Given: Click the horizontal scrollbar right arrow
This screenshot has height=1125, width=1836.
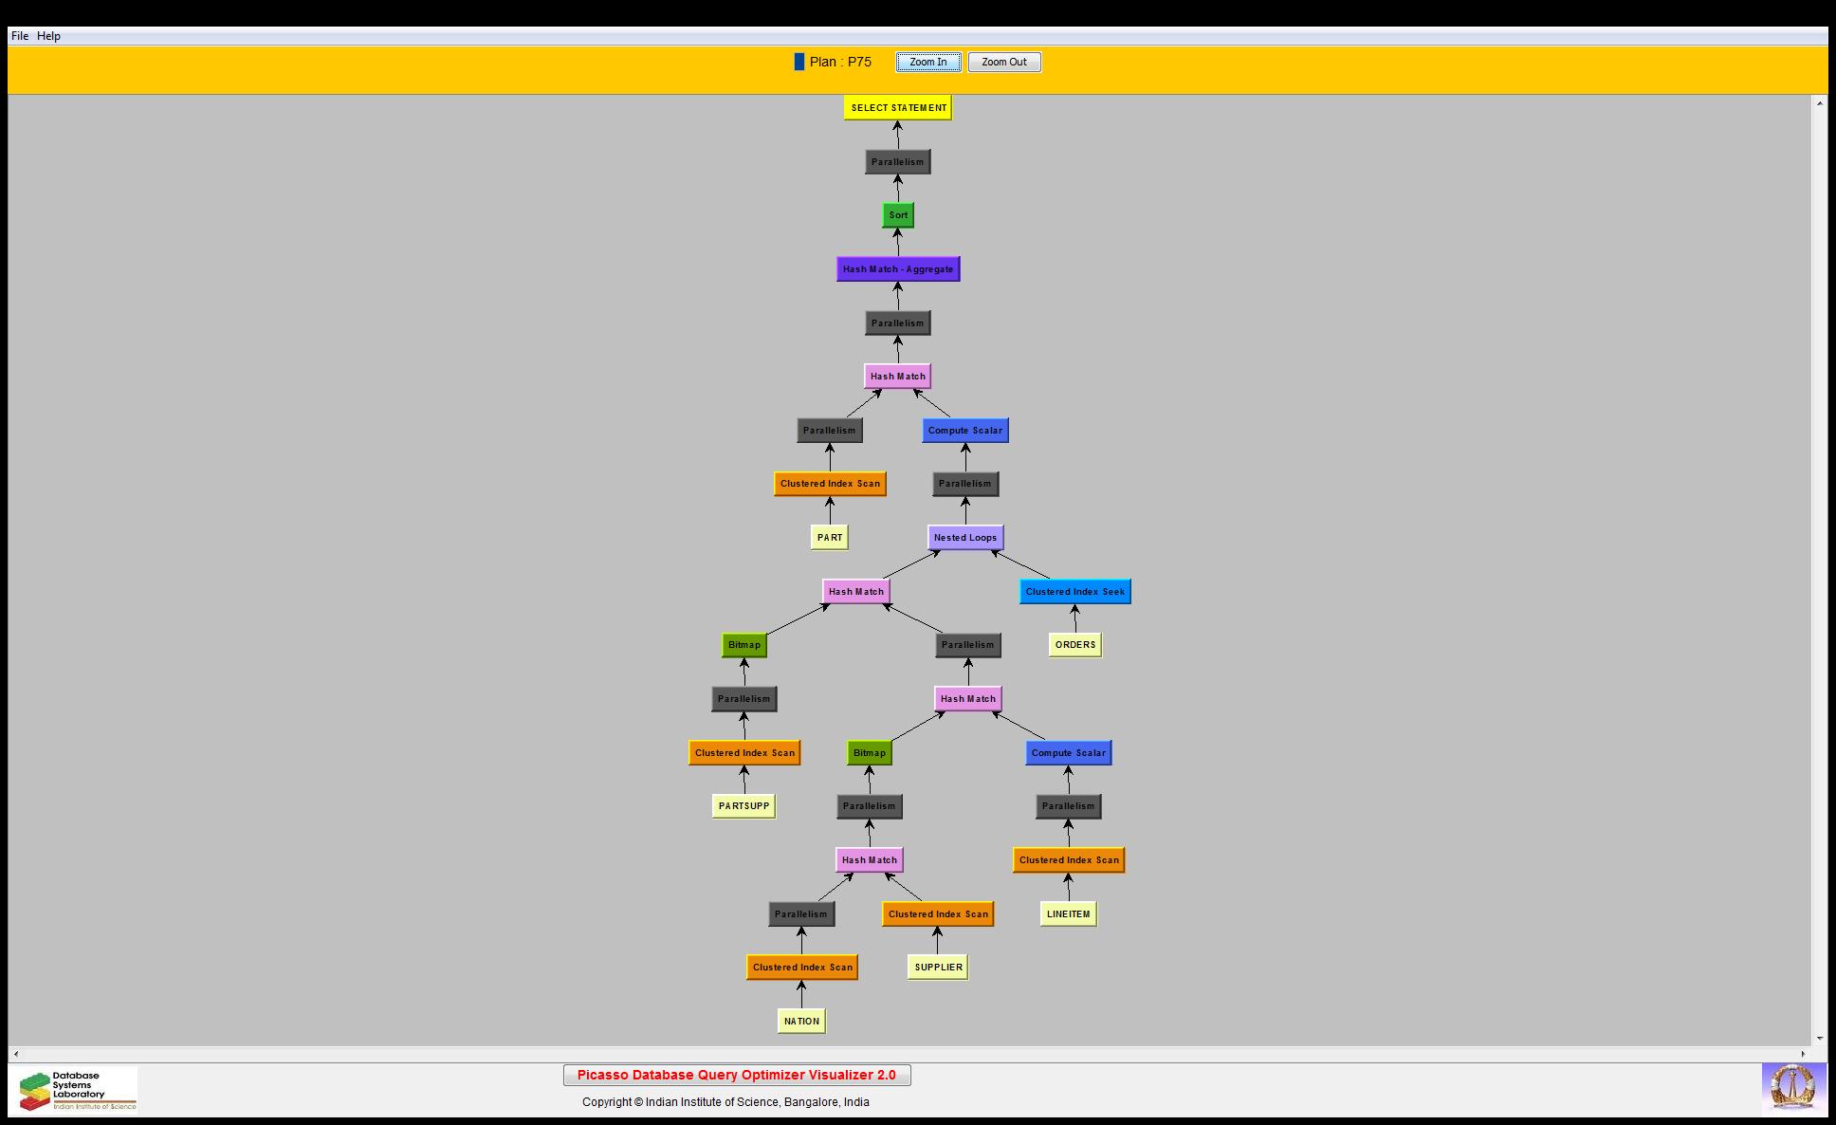Looking at the screenshot, I should pos(1804,1054).
